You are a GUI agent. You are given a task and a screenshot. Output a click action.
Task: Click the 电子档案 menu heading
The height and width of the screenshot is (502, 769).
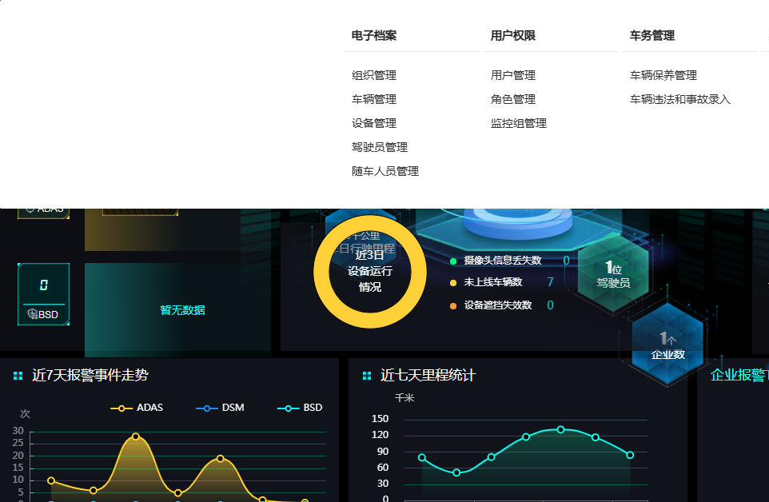pyautogui.click(x=374, y=36)
